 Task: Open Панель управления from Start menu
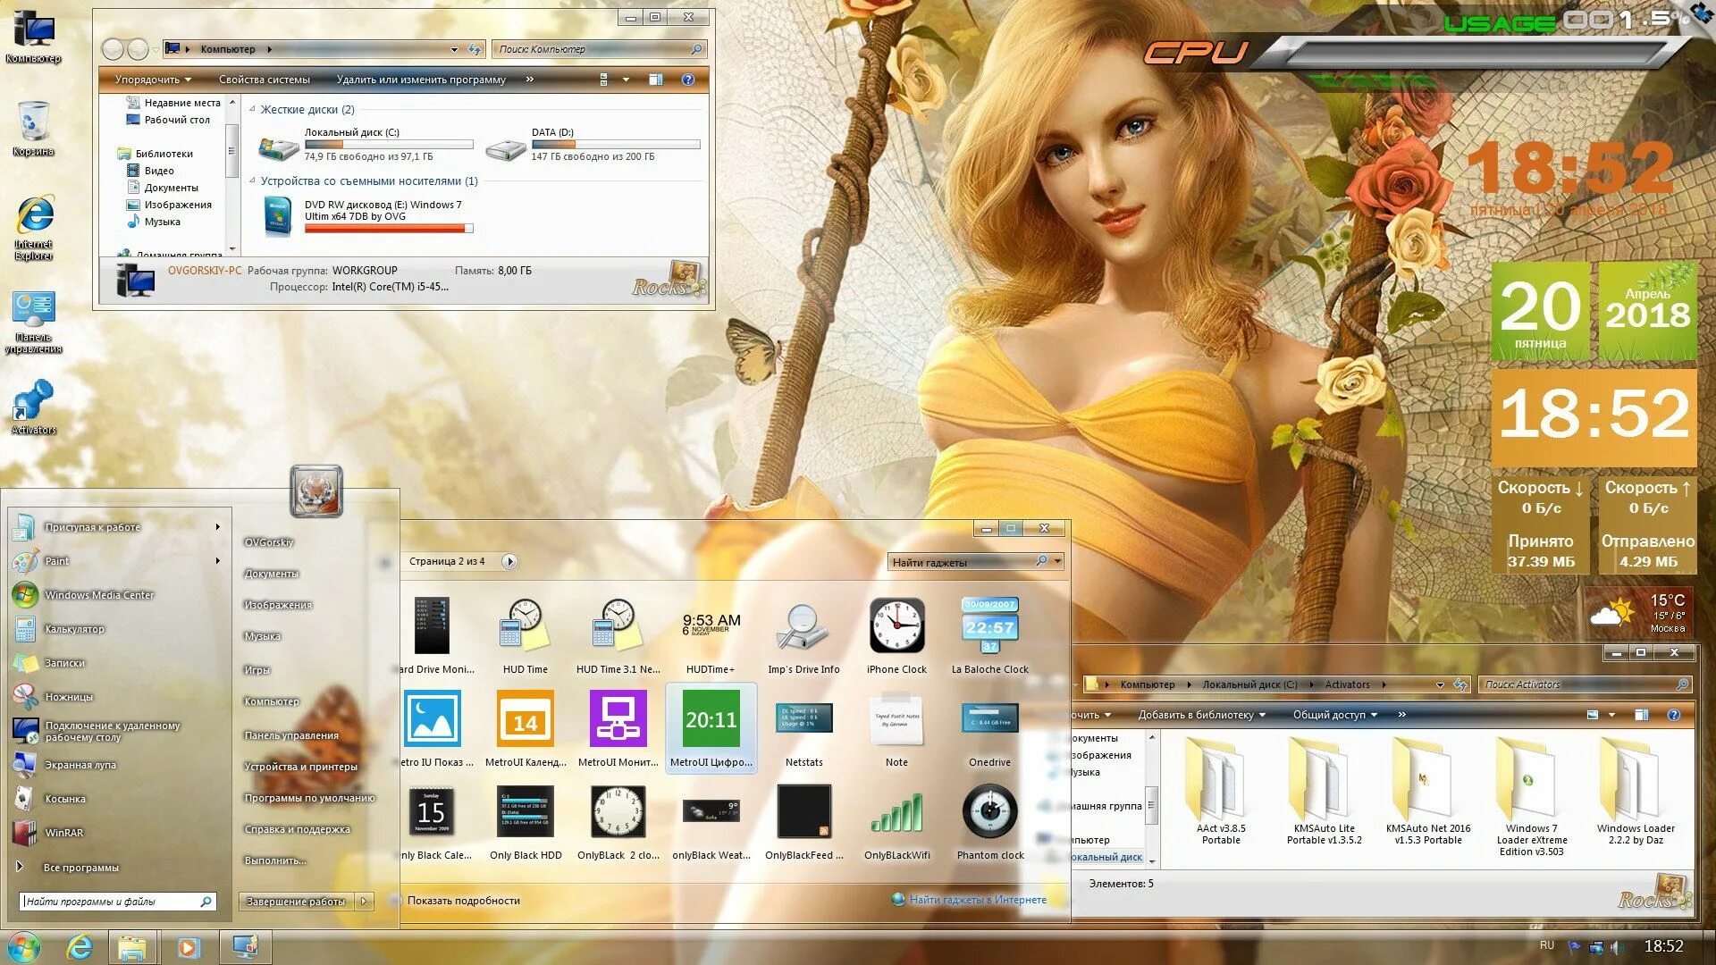pos(291,735)
